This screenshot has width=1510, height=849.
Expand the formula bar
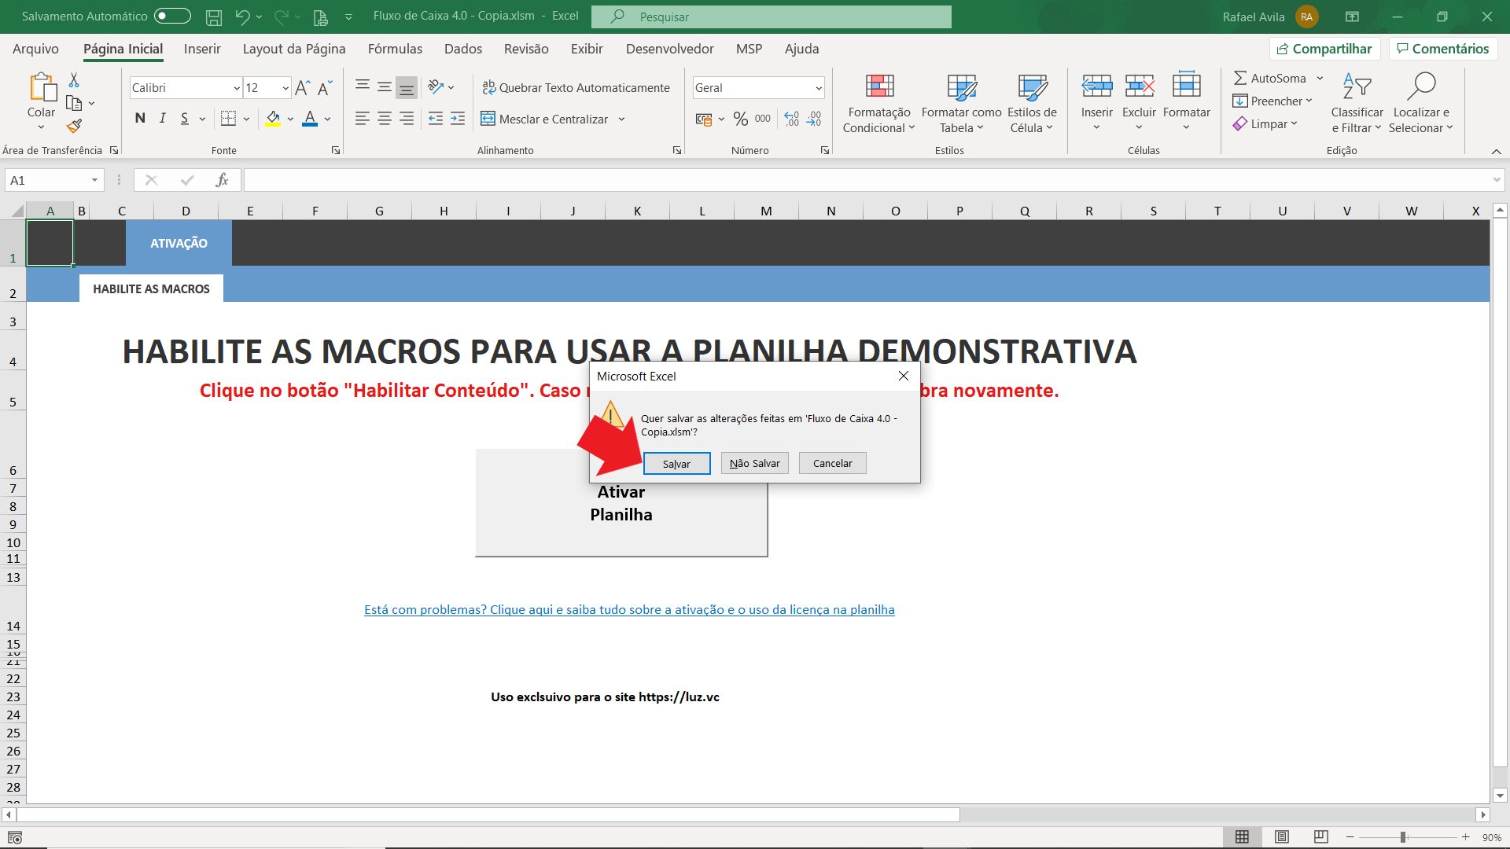(1496, 180)
